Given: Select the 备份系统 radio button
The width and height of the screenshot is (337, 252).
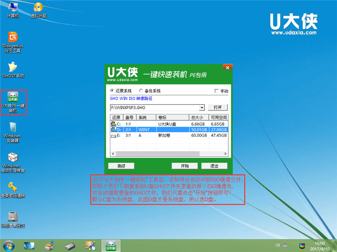Looking at the screenshot, I should point(141,91).
